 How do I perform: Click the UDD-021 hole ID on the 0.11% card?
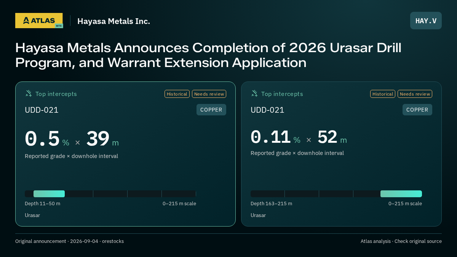coord(267,110)
